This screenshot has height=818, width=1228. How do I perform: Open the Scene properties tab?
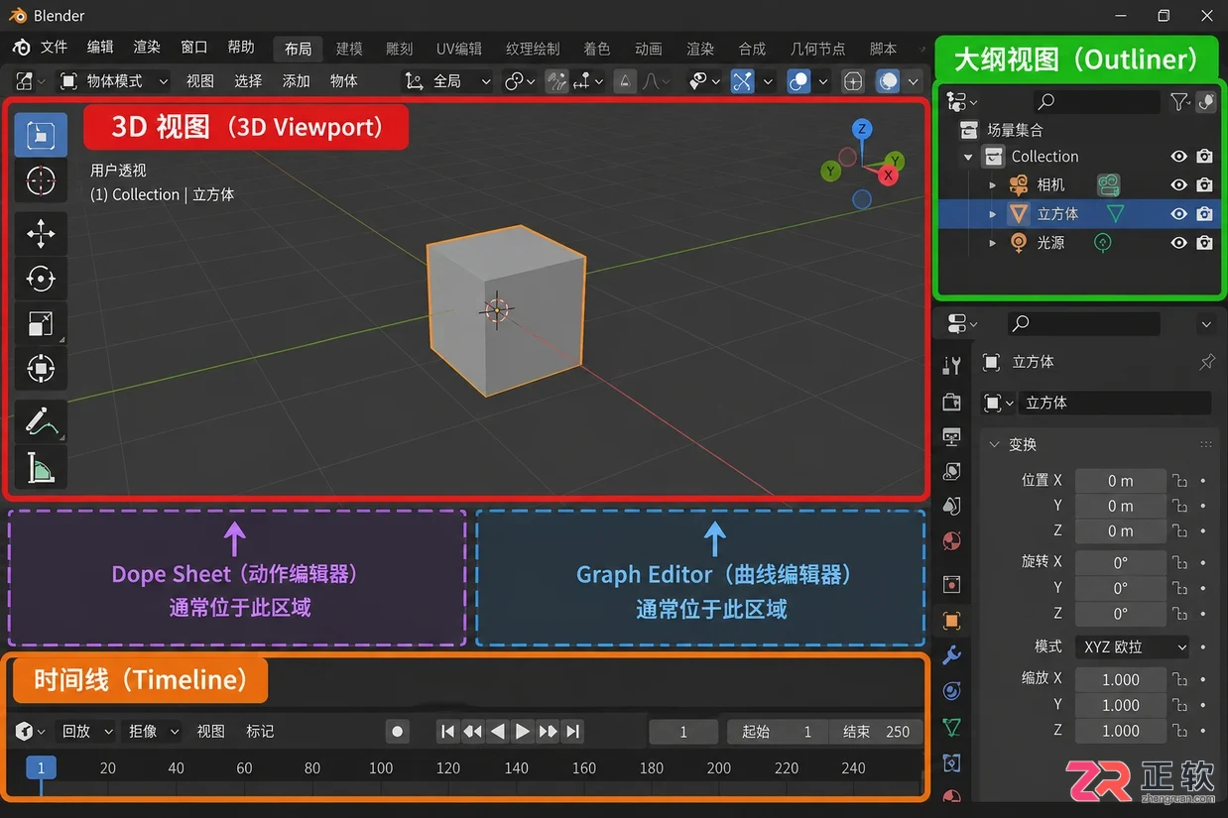(x=951, y=506)
